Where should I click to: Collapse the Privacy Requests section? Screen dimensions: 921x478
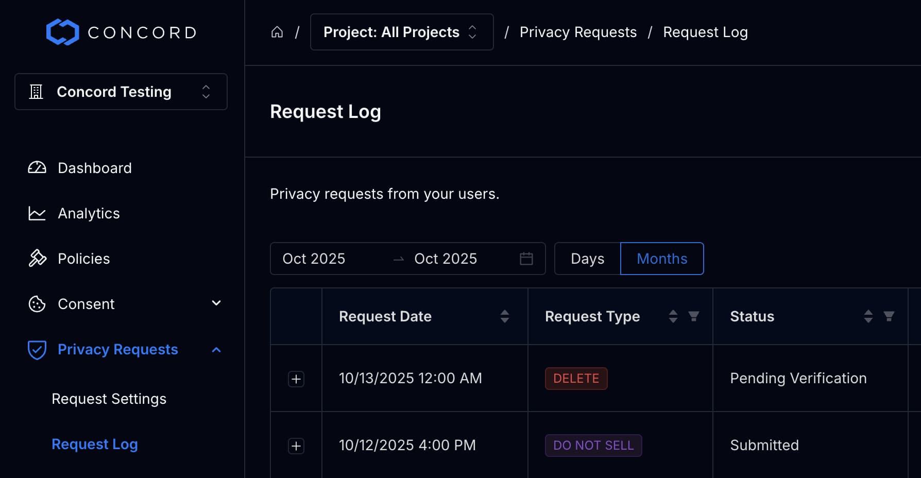[x=216, y=349]
